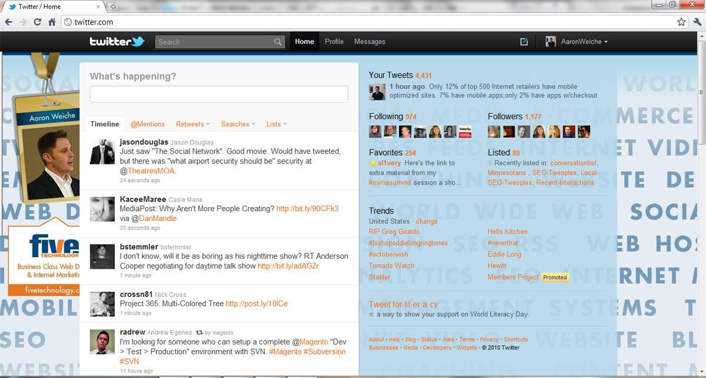Open the Members Project promoted trend
The height and width of the screenshot is (378, 706).
[x=513, y=277]
